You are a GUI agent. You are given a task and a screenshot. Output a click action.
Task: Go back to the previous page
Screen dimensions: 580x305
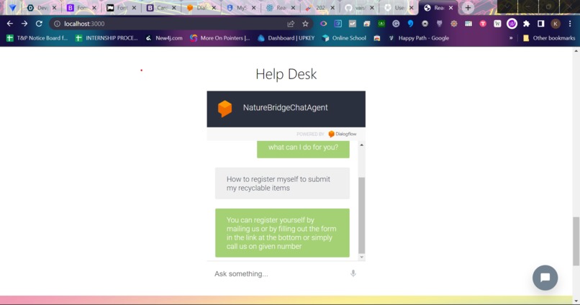(x=10, y=24)
